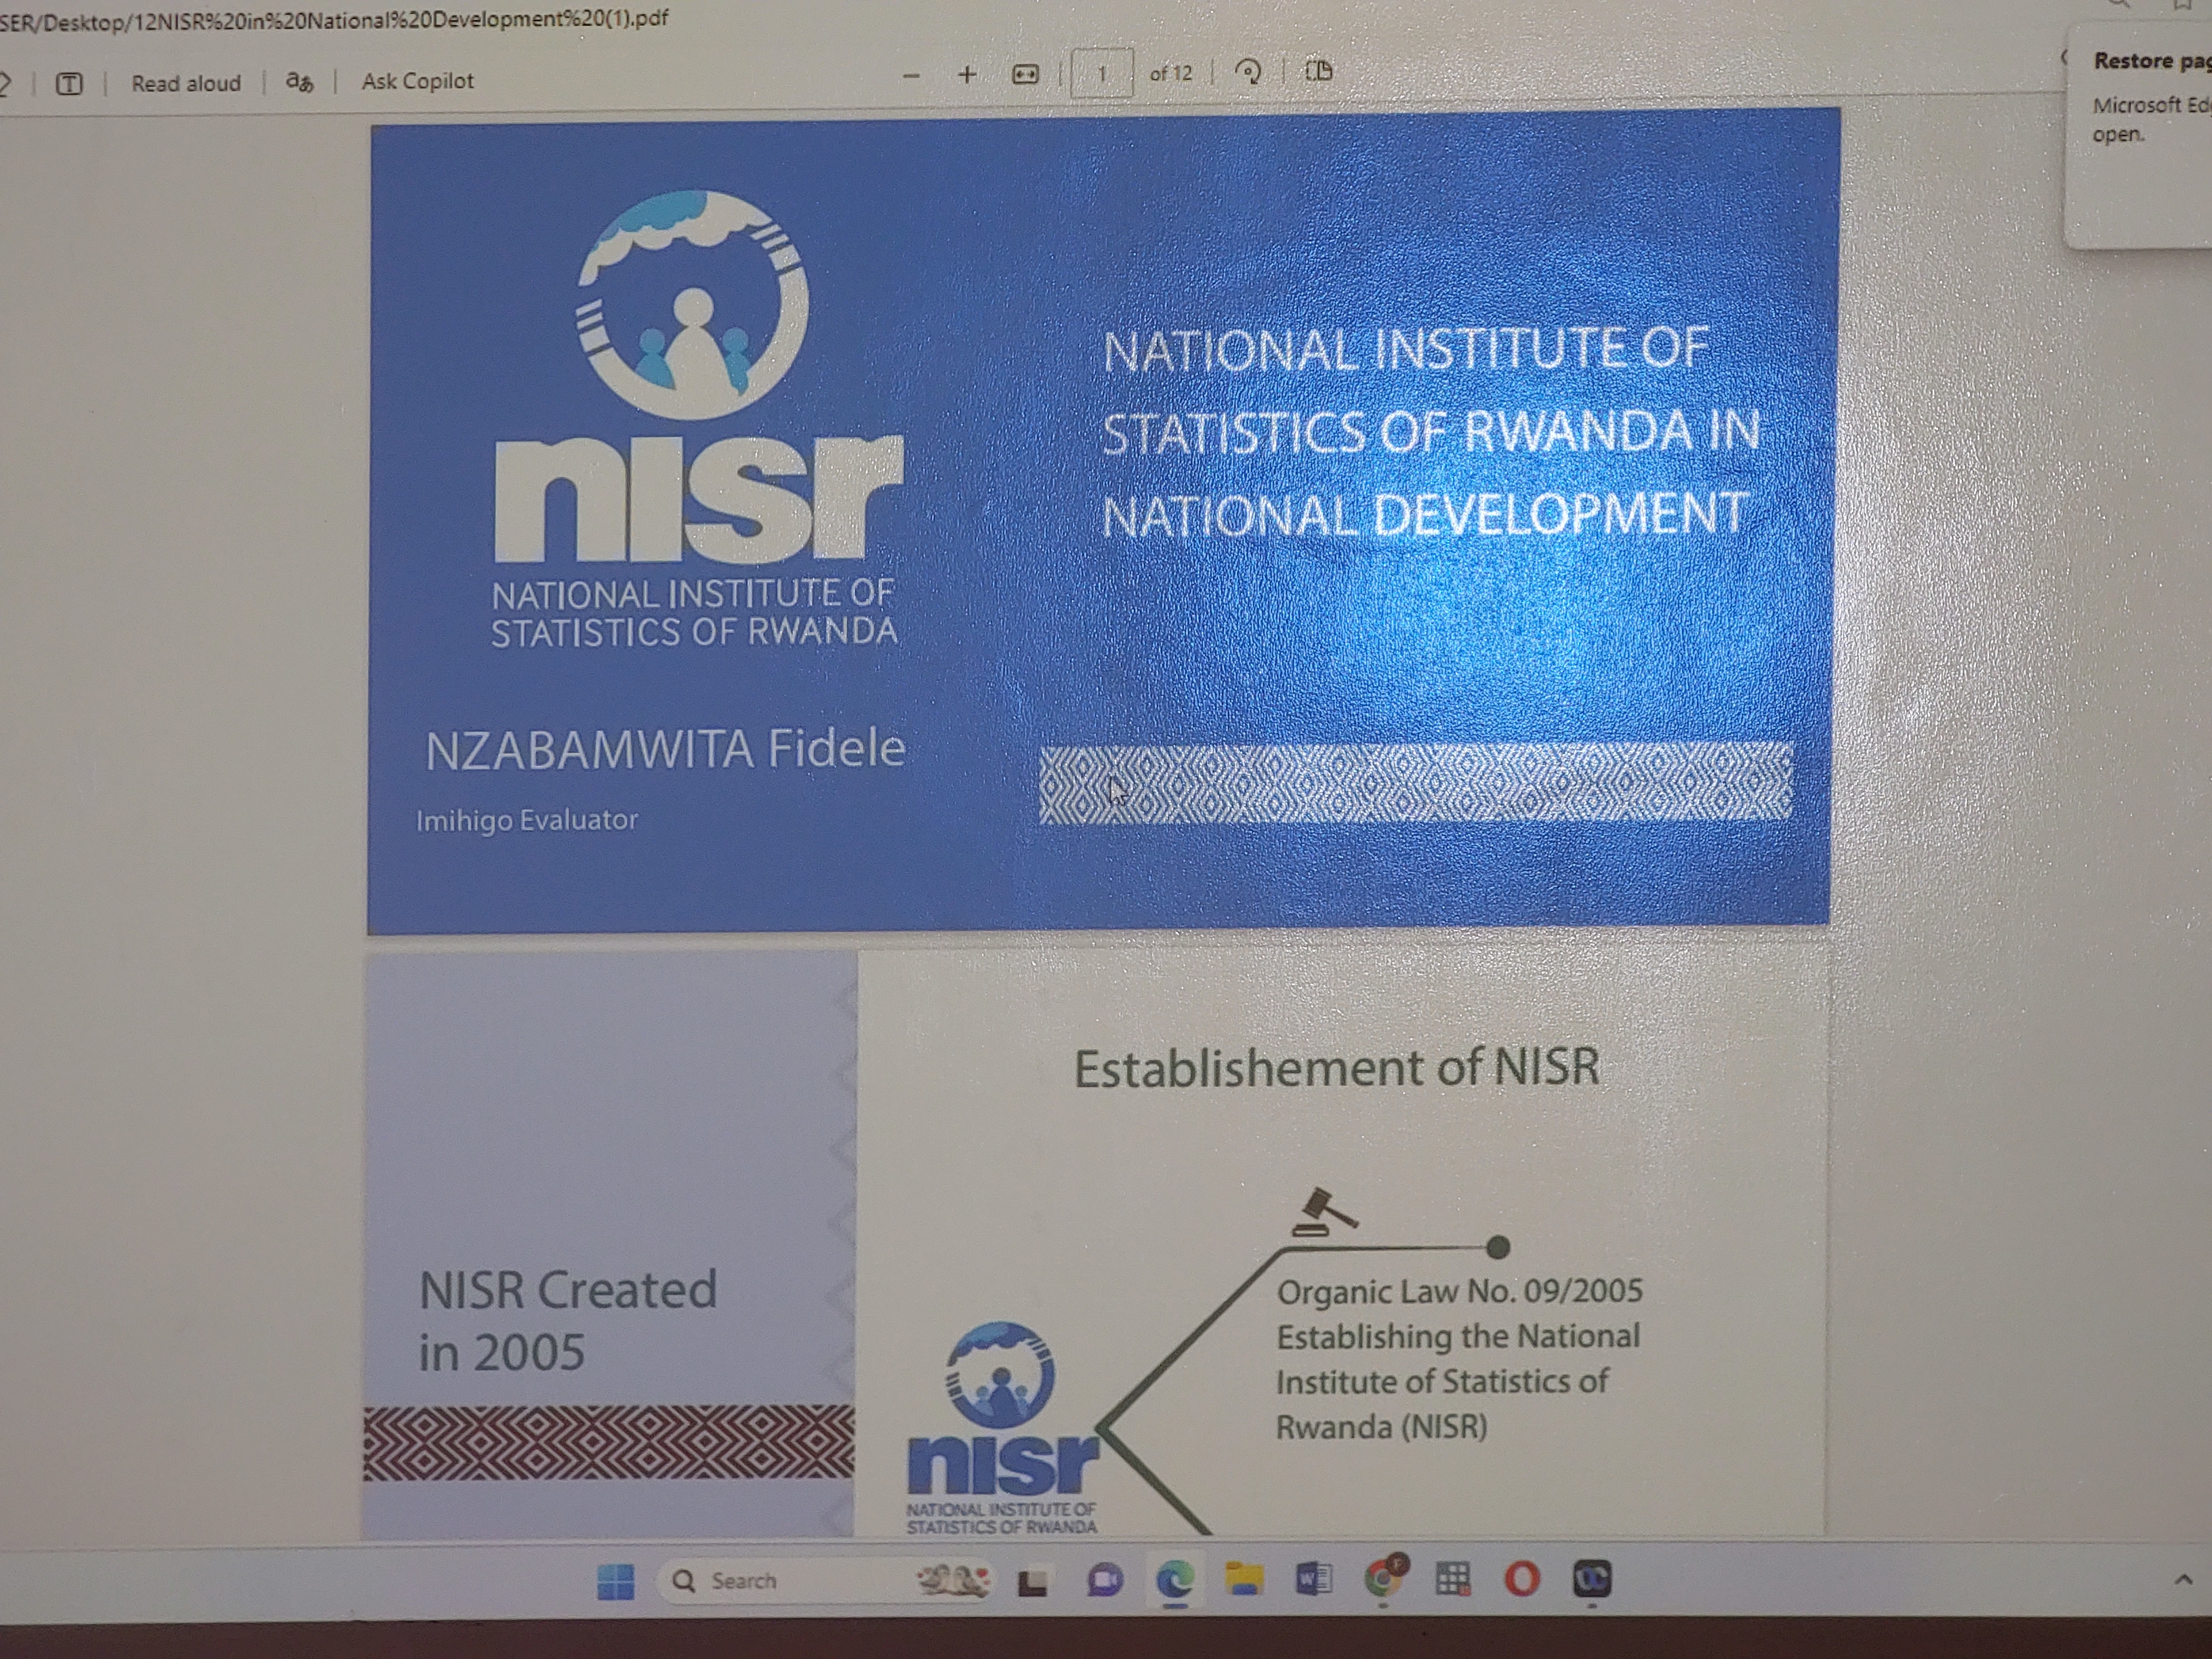Click the presenter name 'NZABAMWITA Fidele'
The image size is (2212, 1659).
click(x=665, y=750)
